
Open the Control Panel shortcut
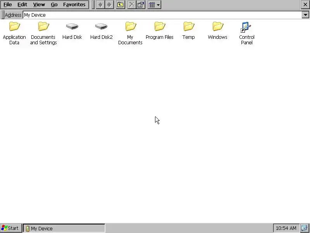coord(246,33)
